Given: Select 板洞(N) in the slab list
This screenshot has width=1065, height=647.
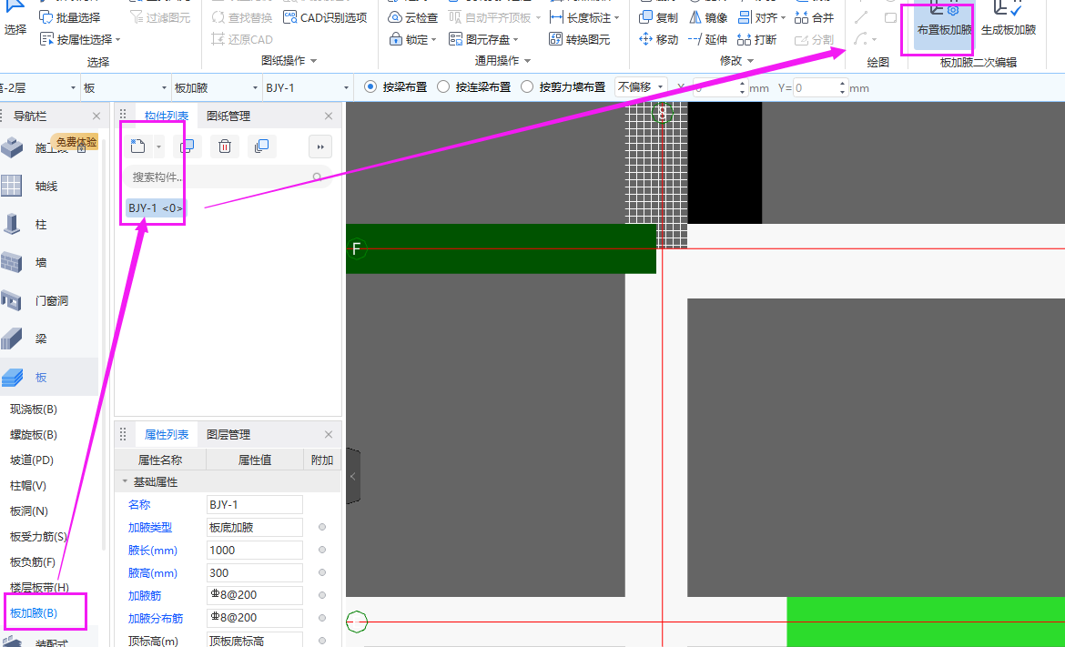Looking at the screenshot, I should 28,511.
